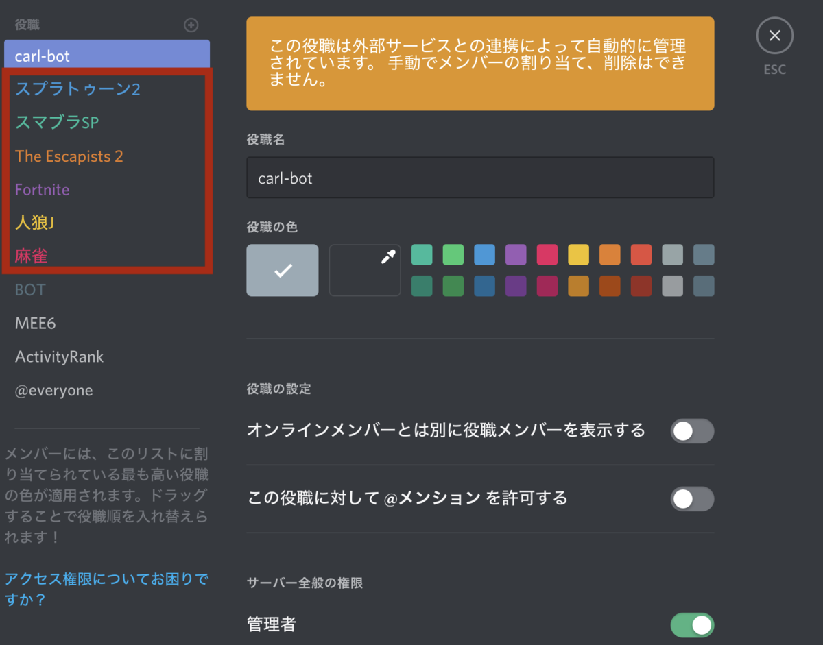Pick the dark slate swatch in bottom row
This screenshot has width=823, height=645.
tap(704, 286)
